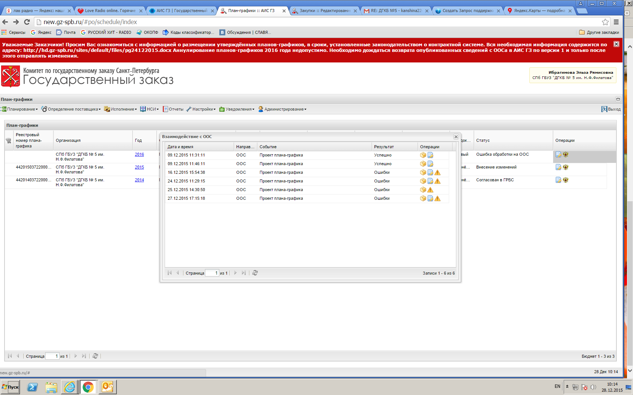Open signed document icon for 09.12.2015 11:31:11 entry

point(430,155)
